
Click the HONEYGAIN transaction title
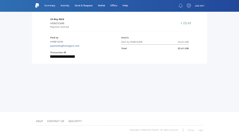point(57,23)
